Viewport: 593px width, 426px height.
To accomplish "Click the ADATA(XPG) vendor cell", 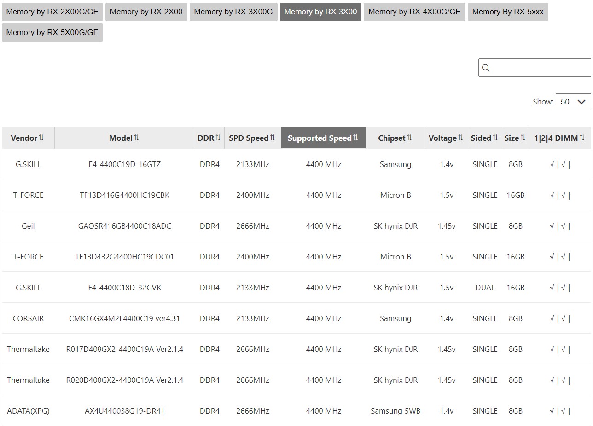I will pos(28,411).
